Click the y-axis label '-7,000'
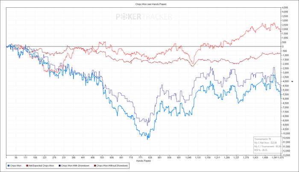Viewport: 299px width, 172px height. (x=285, y=107)
